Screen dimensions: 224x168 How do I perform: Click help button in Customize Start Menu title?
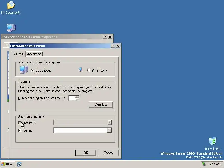[x=113, y=46]
